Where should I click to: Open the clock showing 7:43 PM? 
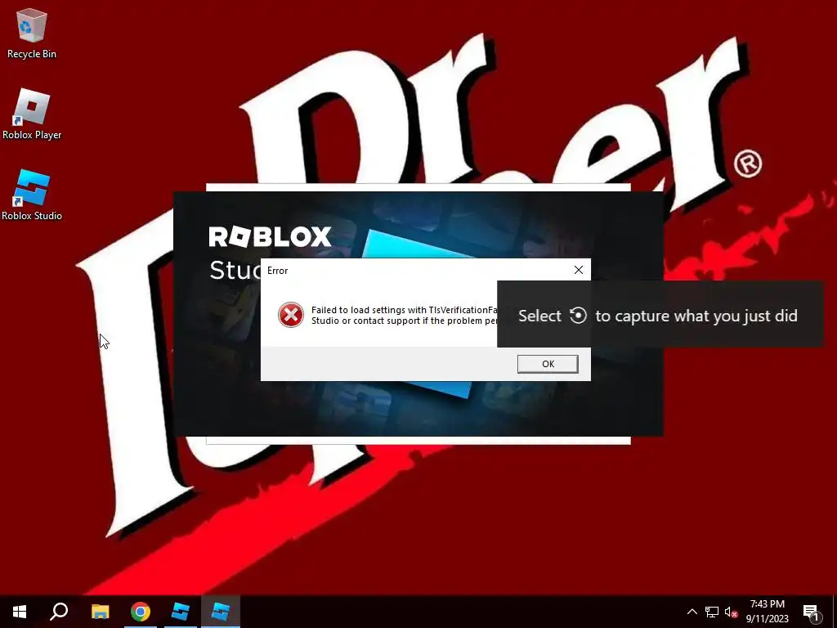click(767, 612)
